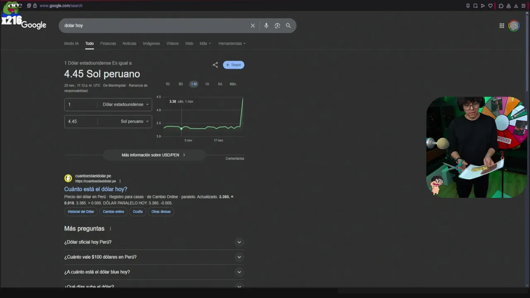Image resolution: width=530 pixels, height=298 pixels.
Task: Click the dollar amount field showing 1
Action: tap(81, 104)
